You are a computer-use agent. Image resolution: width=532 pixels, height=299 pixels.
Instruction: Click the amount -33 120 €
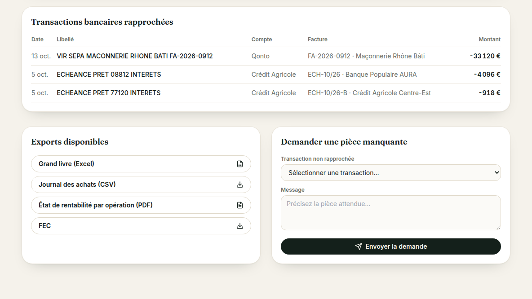pyautogui.click(x=485, y=56)
